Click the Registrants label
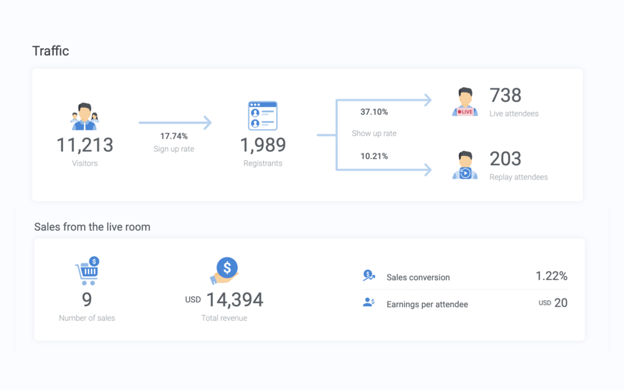 click(x=263, y=163)
